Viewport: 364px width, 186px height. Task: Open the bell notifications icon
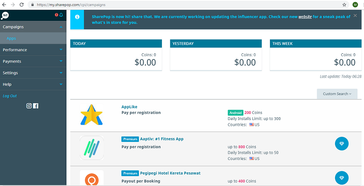click(61, 15)
